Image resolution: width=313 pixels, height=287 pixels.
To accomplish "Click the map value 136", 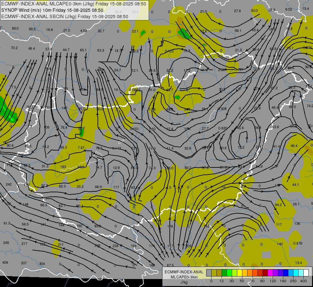I will click(x=297, y=224).
